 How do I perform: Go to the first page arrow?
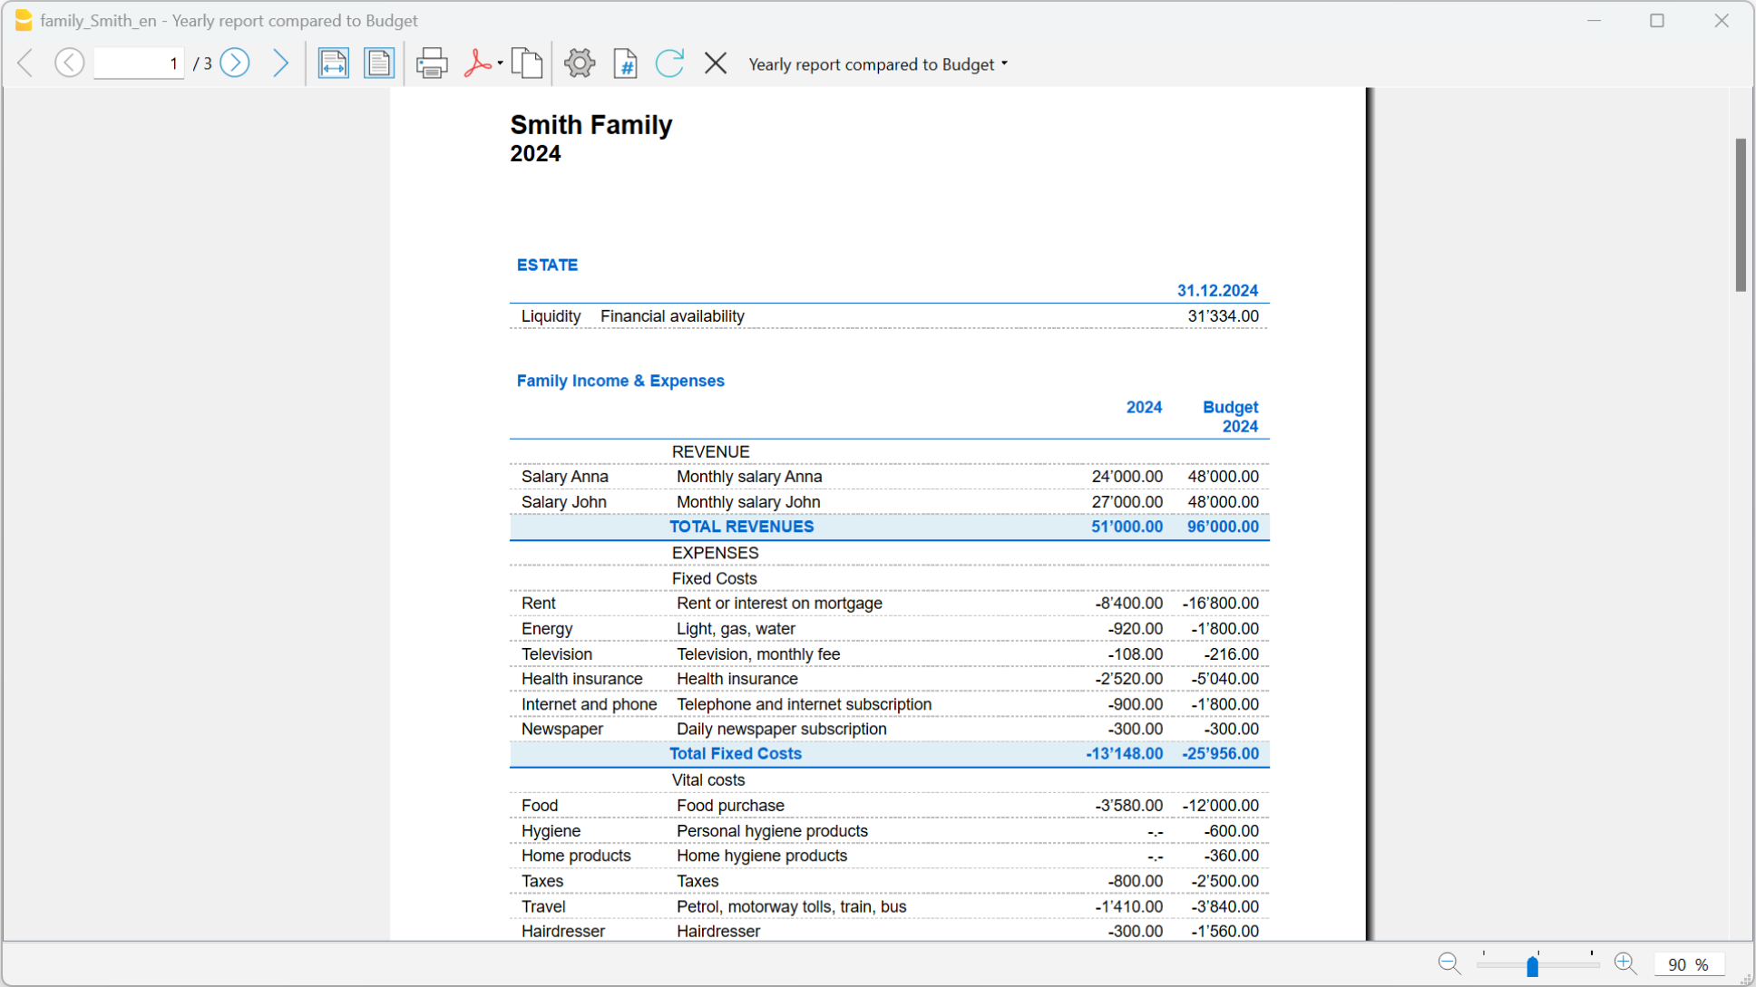click(25, 63)
